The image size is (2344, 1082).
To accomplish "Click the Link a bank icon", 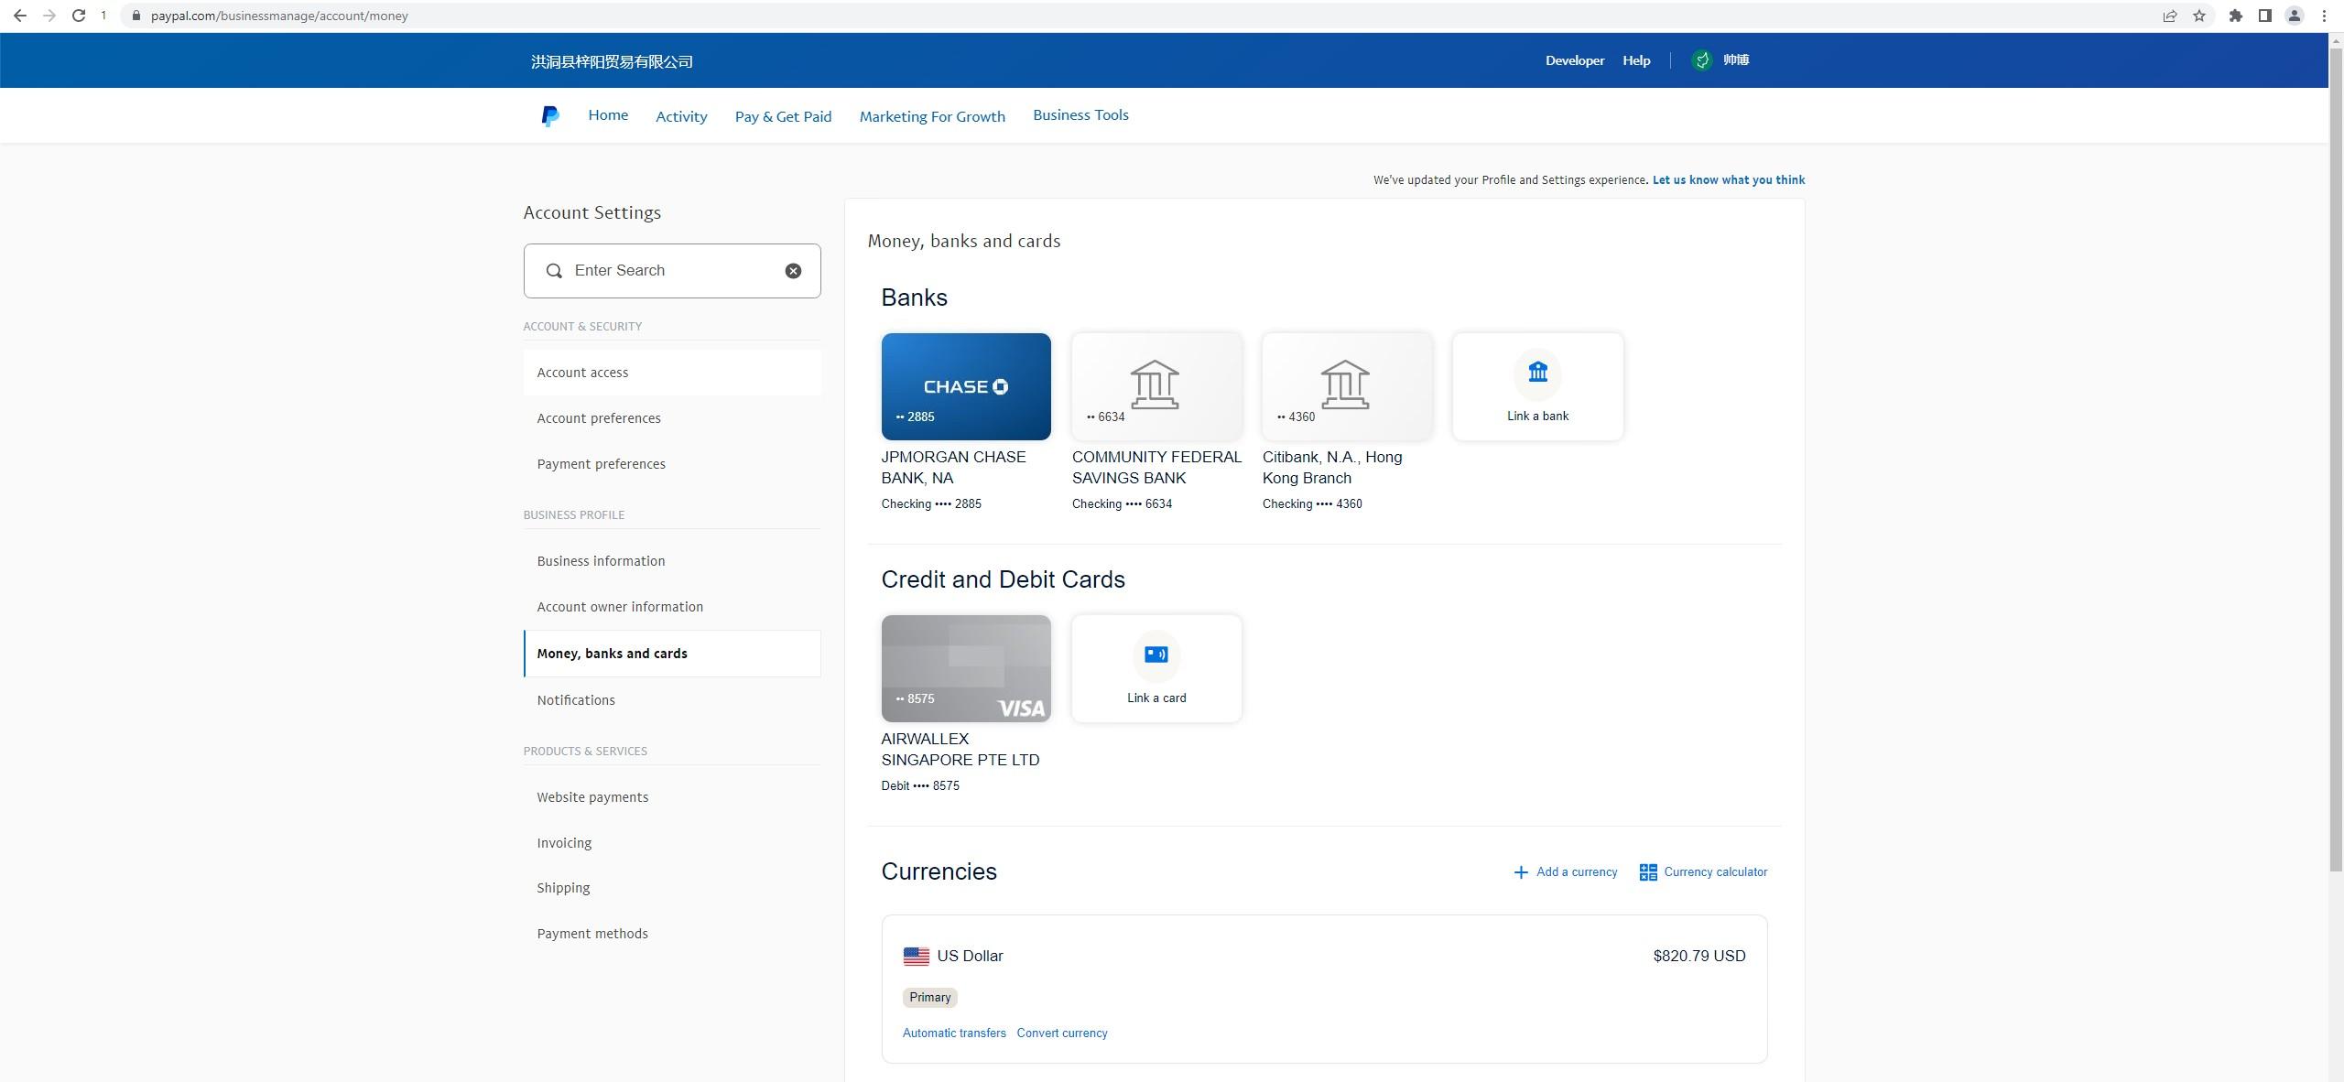I will pos(1537,373).
